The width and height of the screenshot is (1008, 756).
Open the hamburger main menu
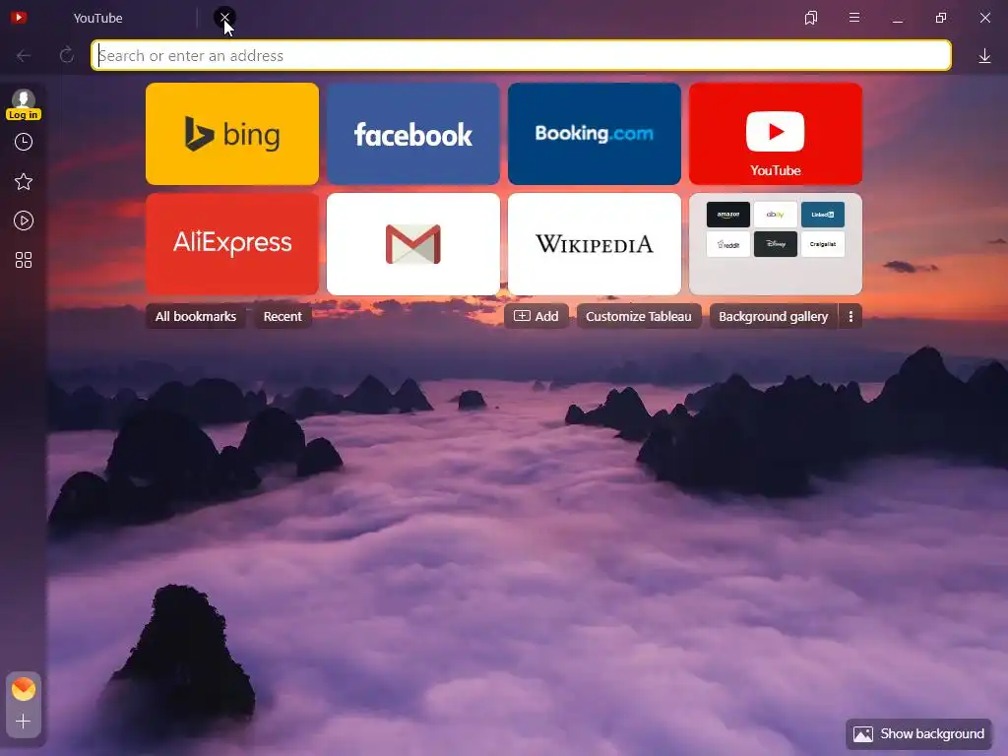[x=854, y=18]
